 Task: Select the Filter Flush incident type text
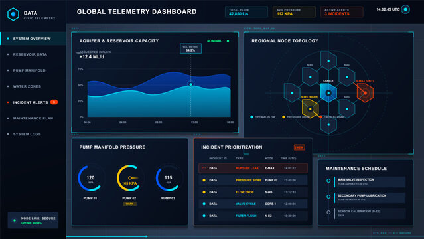[x=246, y=216]
